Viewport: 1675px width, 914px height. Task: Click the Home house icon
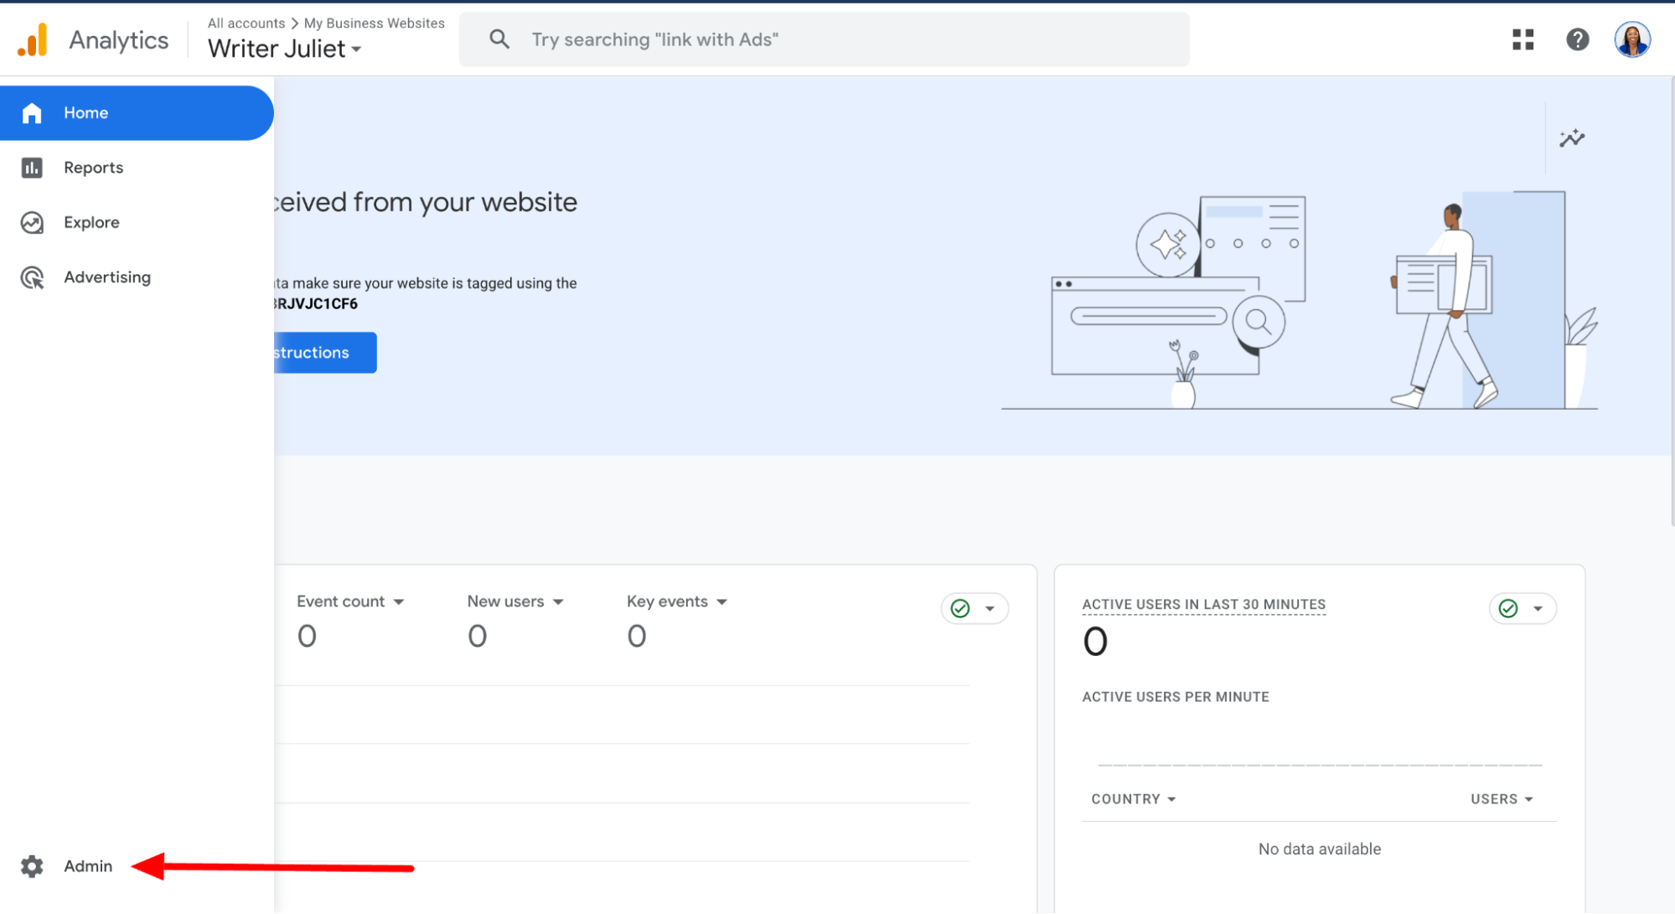(x=32, y=113)
